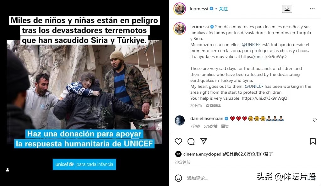
Task: Click the tagged people icon on photo
Action: point(8,170)
